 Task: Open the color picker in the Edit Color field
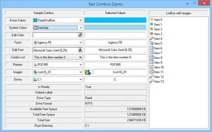tap(80, 35)
